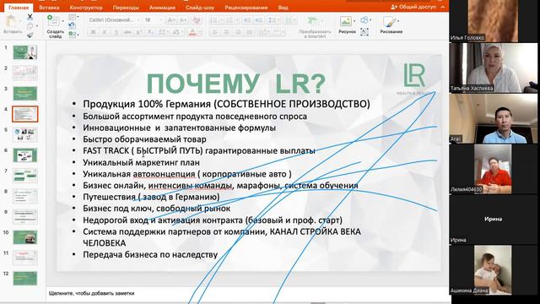Click the Center text icon
This screenshot has height=304, width=540.
coord(226,32)
